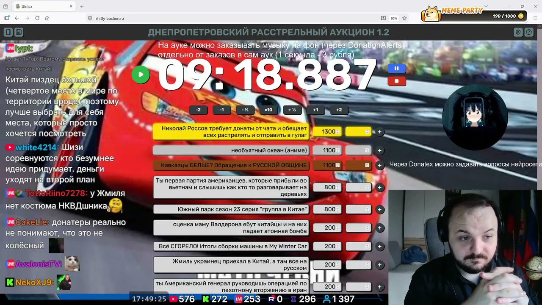
Task: Open the browser tab list icon at the start of the tab strip
Action: (6, 6)
